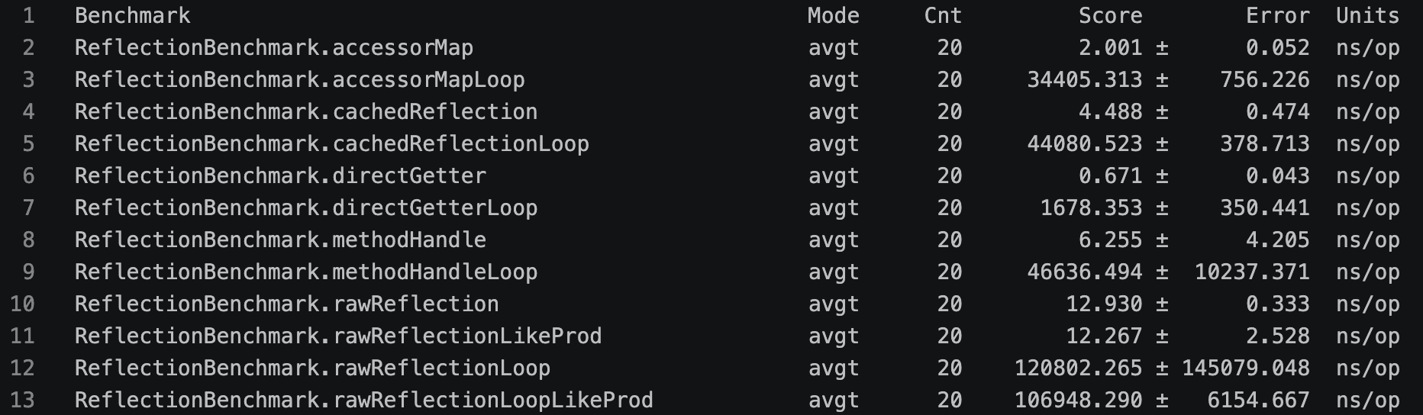Click the score value 12.267
1423x415 pixels.
[1104, 336]
